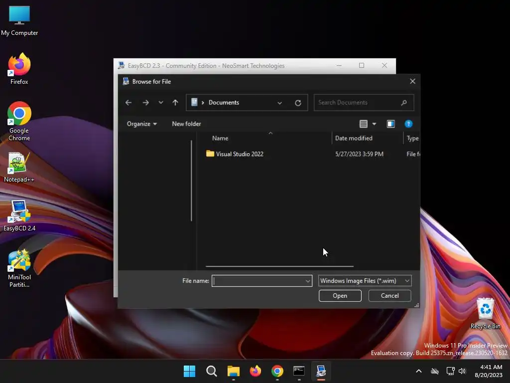Open taskbar Search

(x=211, y=371)
